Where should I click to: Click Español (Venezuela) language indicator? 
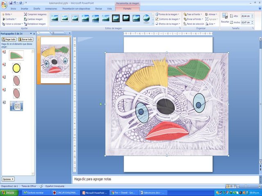coord(55,186)
